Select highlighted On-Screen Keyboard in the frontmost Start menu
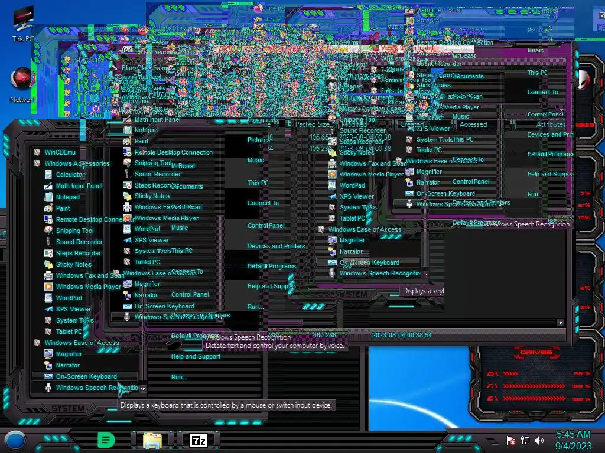605x453 pixels. tap(85, 376)
